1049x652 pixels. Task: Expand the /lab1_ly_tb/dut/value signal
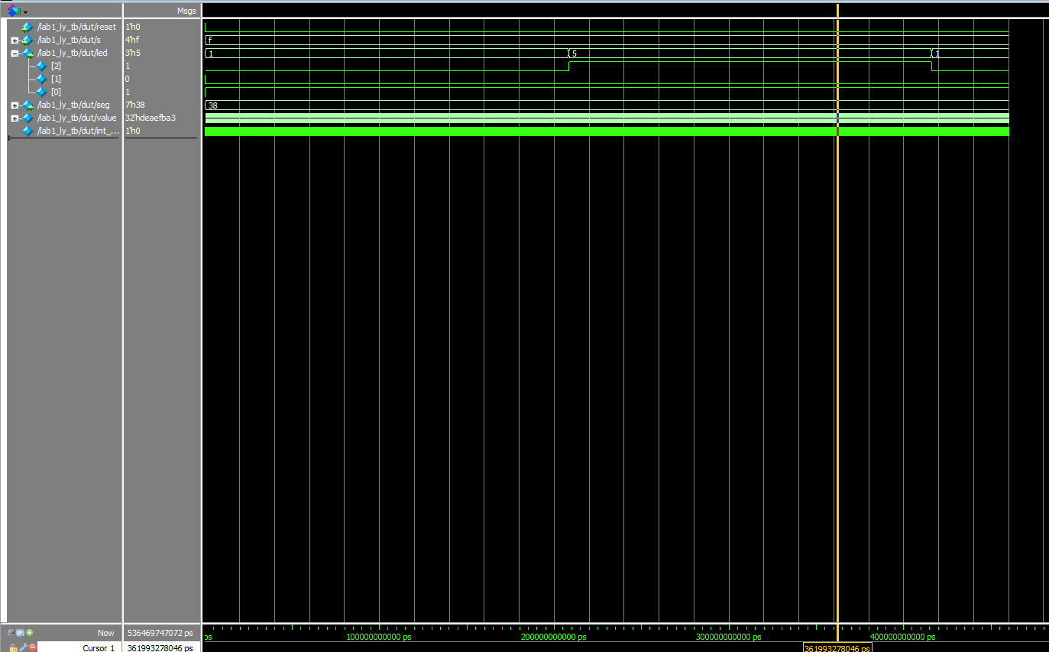click(15, 118)
